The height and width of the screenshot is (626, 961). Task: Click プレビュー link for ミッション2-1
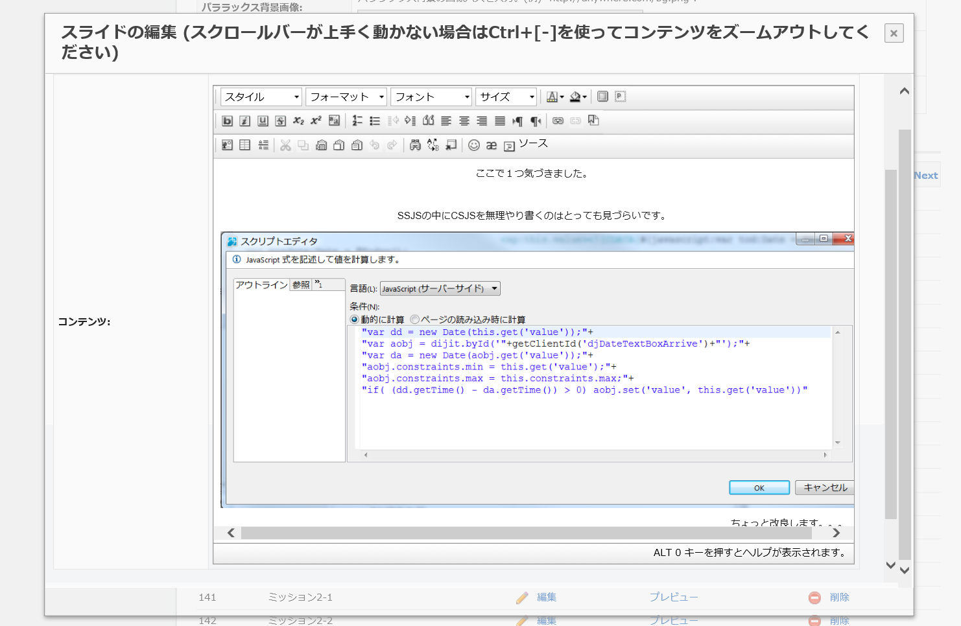tap(674, 597)
